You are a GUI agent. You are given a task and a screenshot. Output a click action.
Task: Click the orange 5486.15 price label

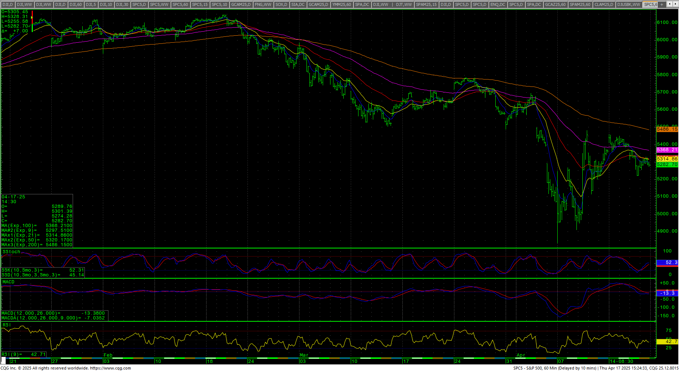click(667, 129)
